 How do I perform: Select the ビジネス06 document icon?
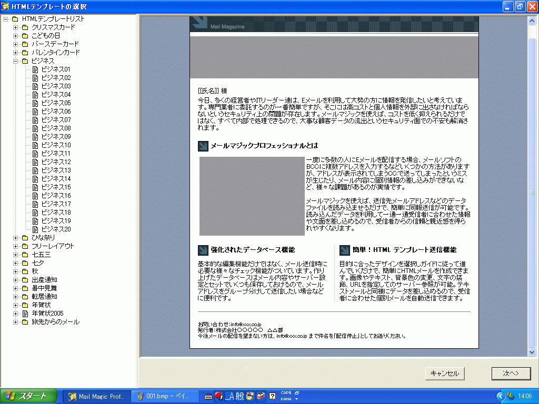coord(35,112)
